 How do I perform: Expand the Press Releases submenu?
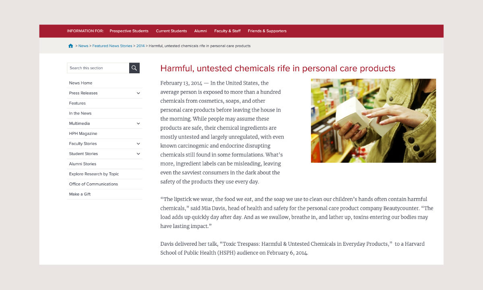click(x=138, y=93)
